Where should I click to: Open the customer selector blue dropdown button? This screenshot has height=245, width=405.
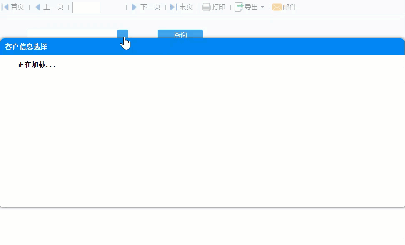[123, 34]
